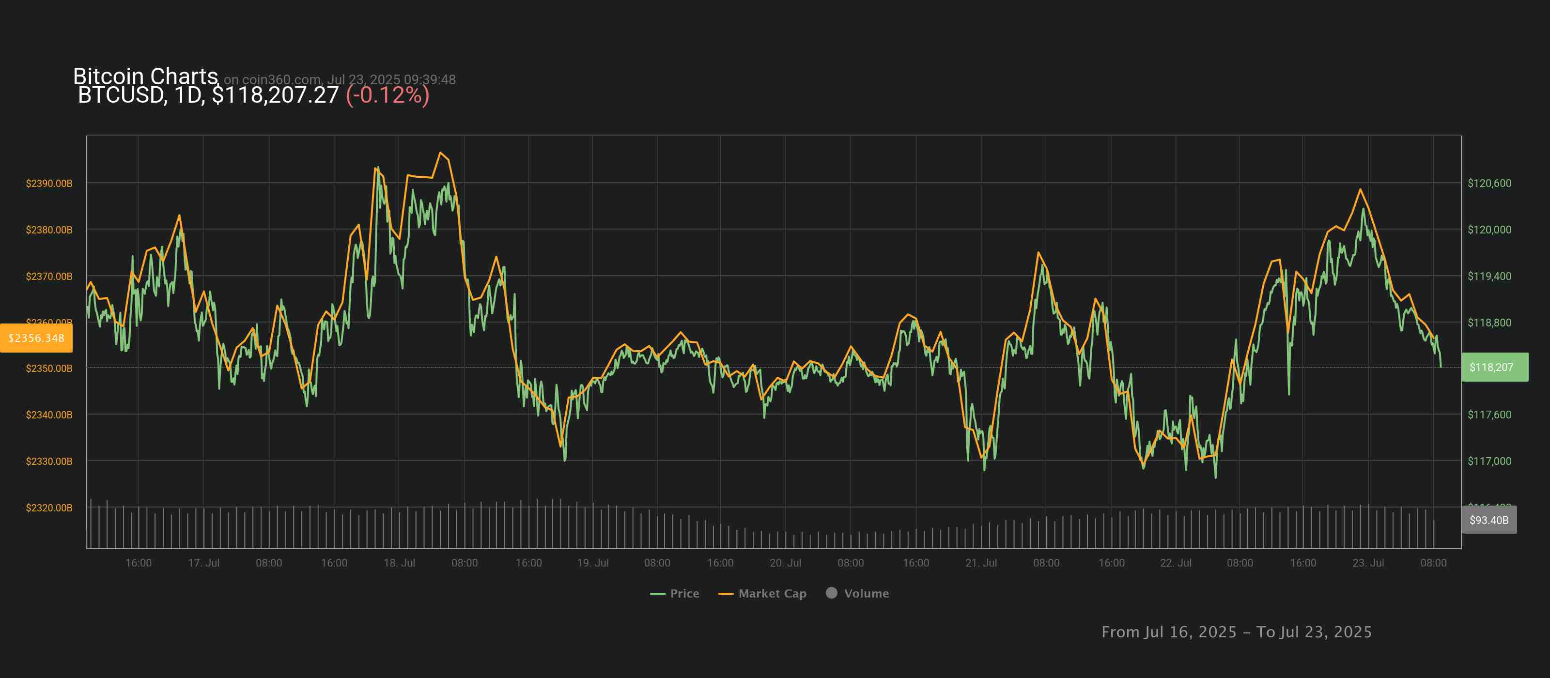The image size is (1550, 678).
Task: Click the Bitcoin Charts title
Action: [145, 76]
